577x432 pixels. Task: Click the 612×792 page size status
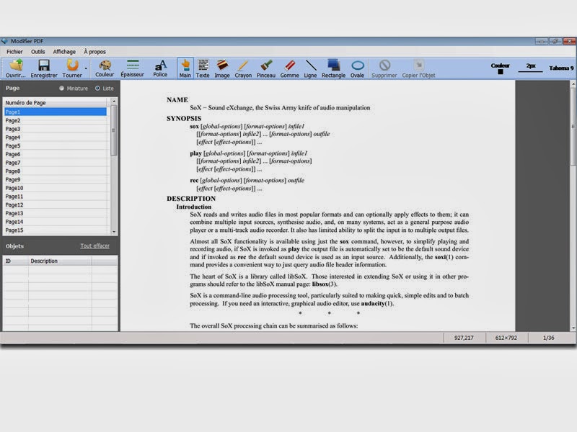[x=506, y=338]
